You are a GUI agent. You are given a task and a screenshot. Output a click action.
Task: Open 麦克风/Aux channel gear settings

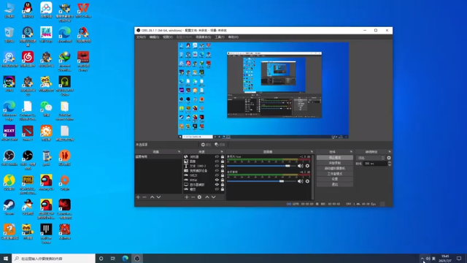click(307, 166)
